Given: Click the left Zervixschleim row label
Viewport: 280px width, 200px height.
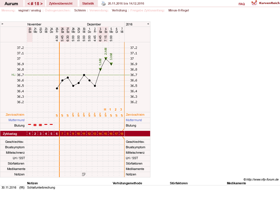Looking at the screenshot, I should [x=15, y=115].
